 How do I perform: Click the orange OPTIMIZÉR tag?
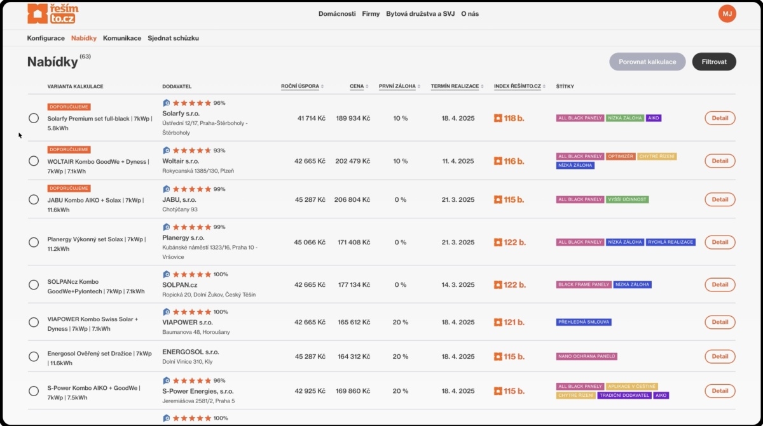[x=621, y=156]
